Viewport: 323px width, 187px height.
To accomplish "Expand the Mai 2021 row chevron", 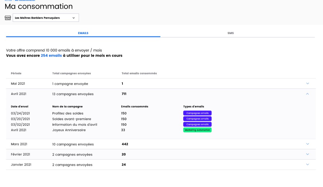I will coord(308,83).
